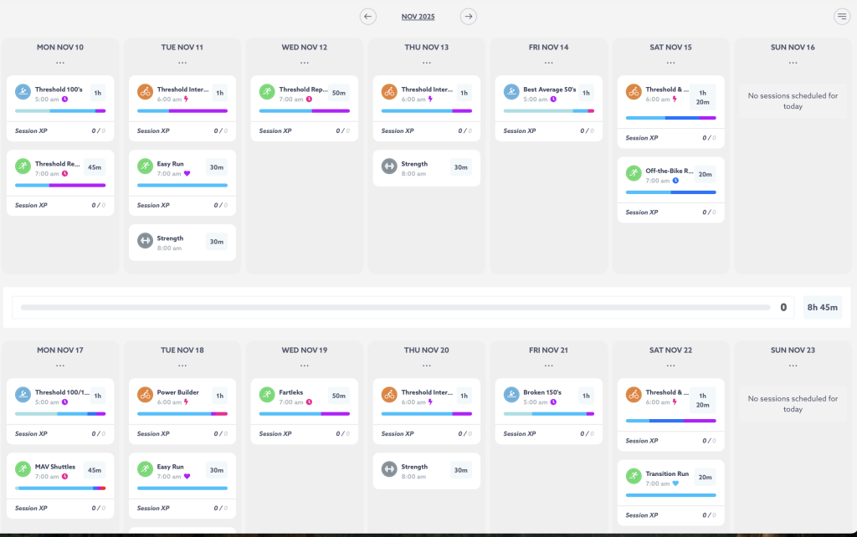Click 'No sessions scheduled for today' on Nov 16
The height and width of the screenshot is (537, 857).
tap(793, 101)
